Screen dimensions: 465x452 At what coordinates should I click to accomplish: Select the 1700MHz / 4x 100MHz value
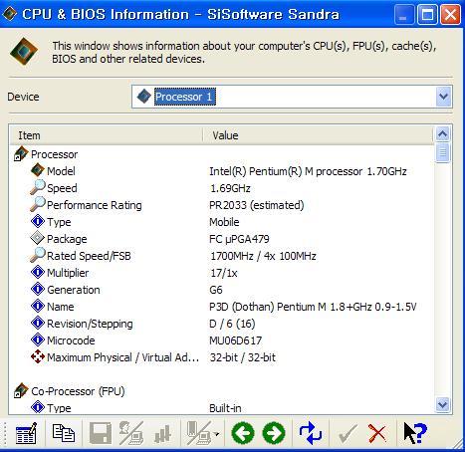(263, 256)
